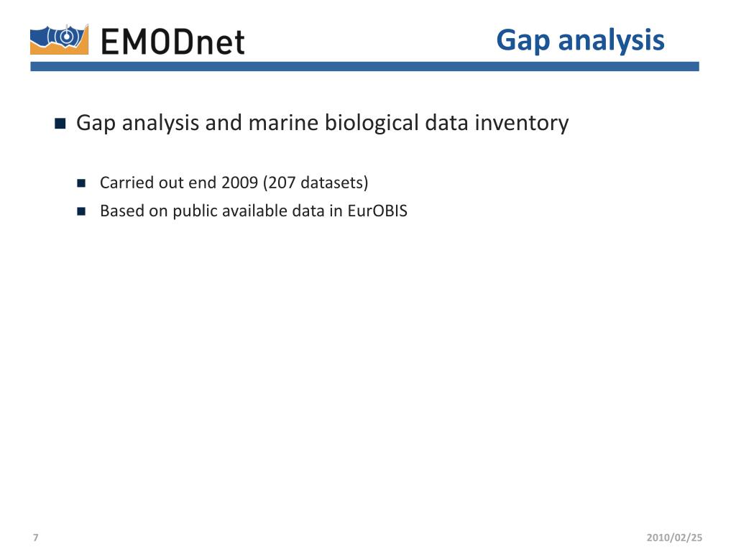Click the word 'EurOBIS'

377,211
